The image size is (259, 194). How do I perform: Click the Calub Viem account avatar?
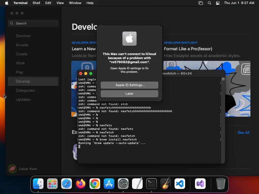click(x=12, y=169)
